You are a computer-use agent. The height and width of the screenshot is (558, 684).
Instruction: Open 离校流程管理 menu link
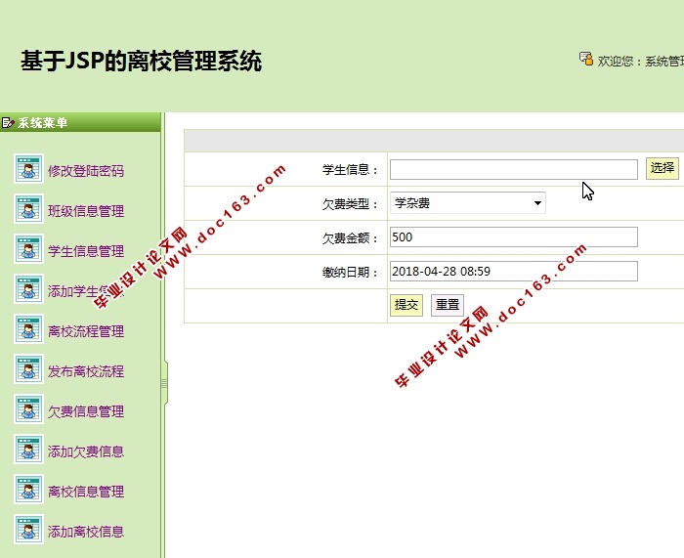[x=86, y=331]
